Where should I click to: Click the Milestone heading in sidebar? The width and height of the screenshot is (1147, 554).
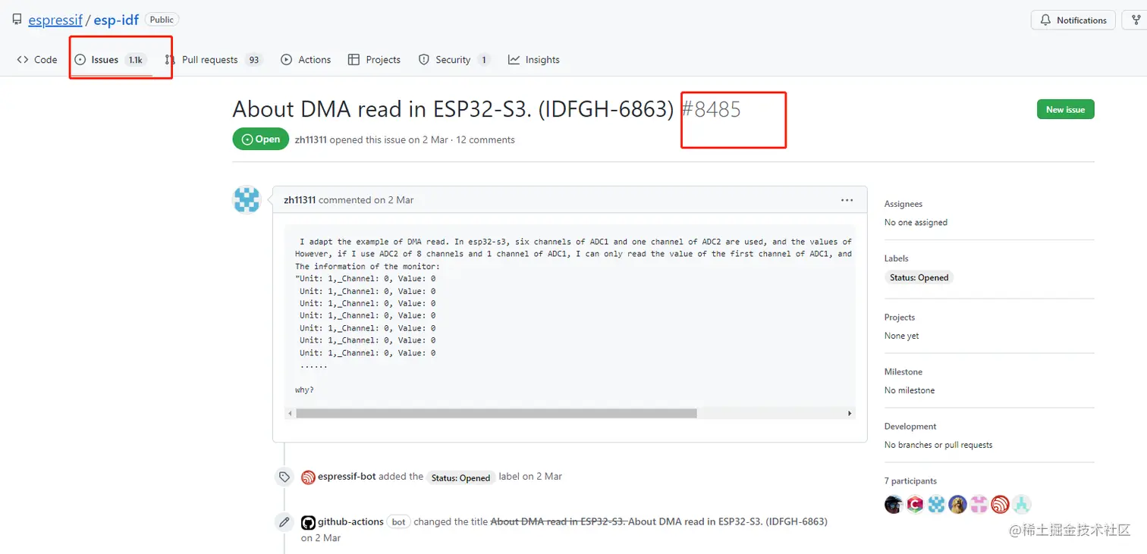(x=903, y=372)
